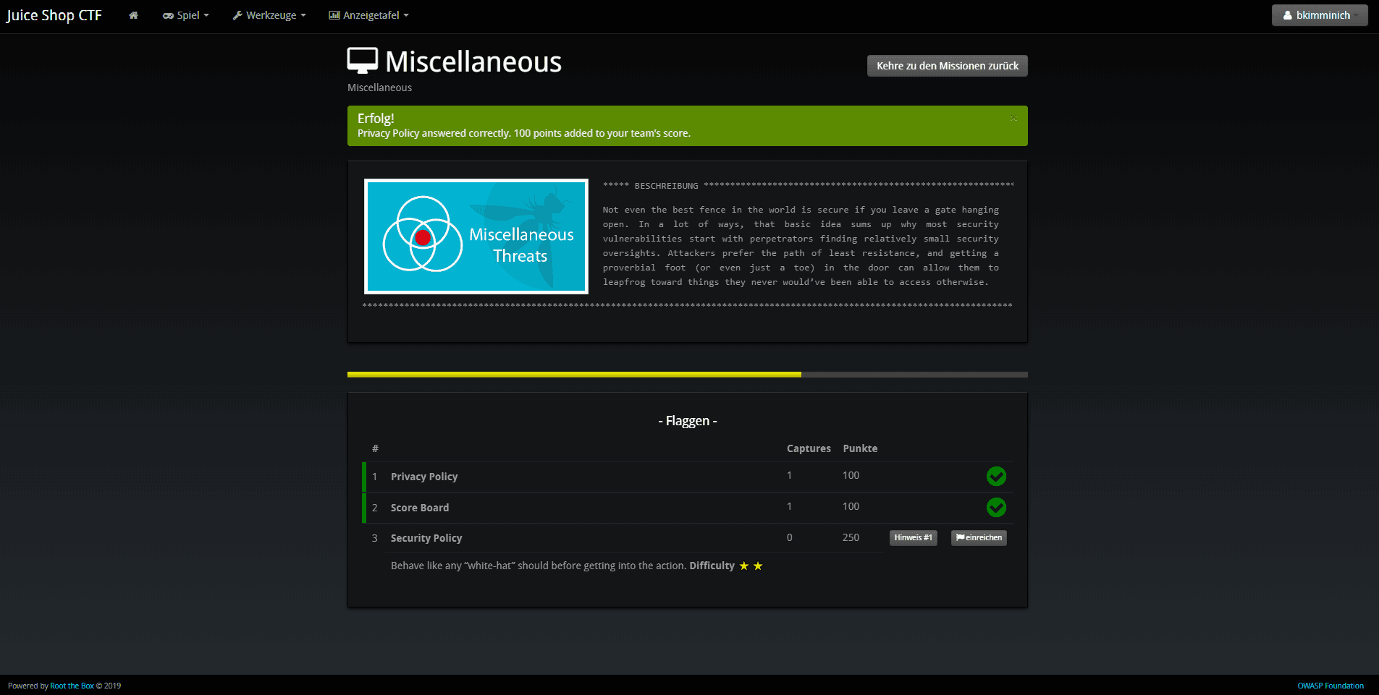
Task: Click the green checkmark for Score Board
Action: click(996, 507)
